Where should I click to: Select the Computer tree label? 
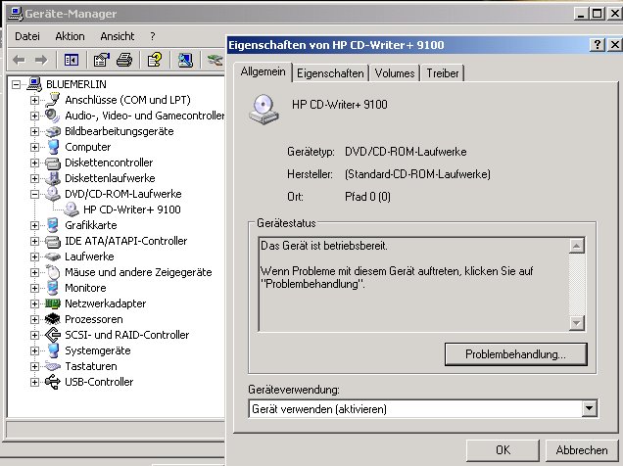click(x=88, y=147)
